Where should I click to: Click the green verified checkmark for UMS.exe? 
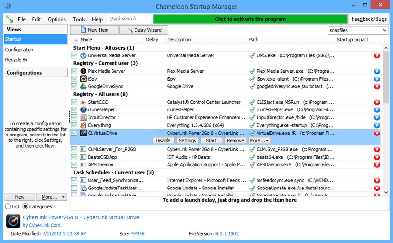[252, 55]
